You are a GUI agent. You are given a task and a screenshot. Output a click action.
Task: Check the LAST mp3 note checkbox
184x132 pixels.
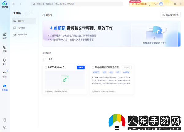tap(46, 67)
